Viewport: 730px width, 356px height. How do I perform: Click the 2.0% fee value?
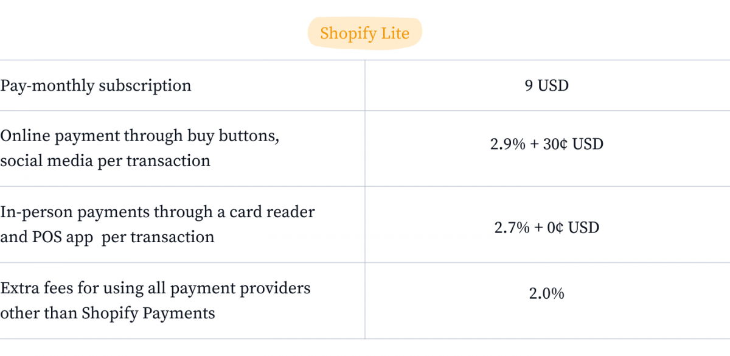point(547,294)
